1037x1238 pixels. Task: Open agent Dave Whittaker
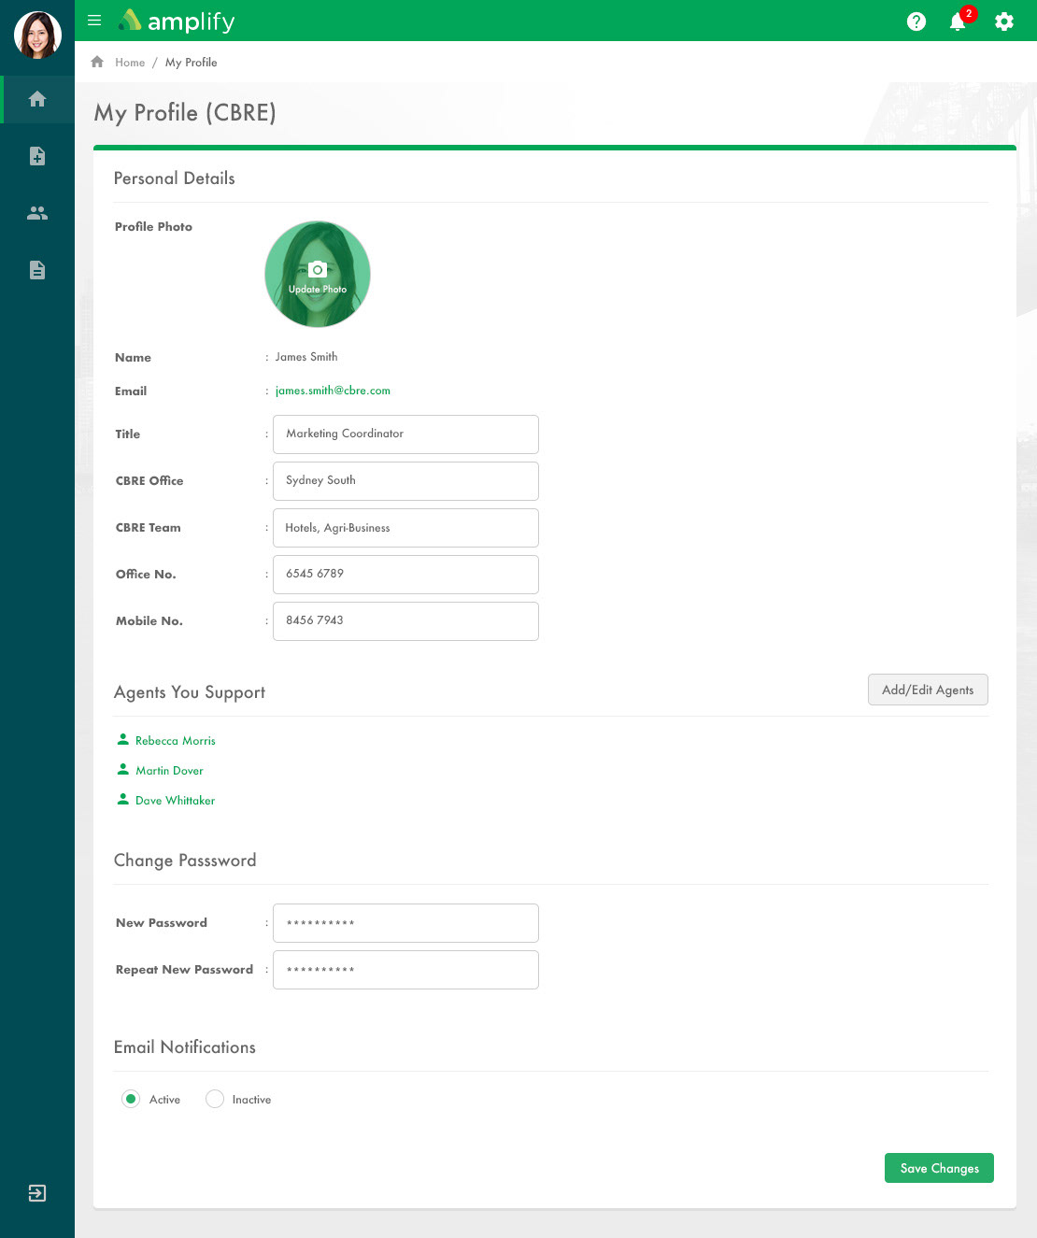(176, 801)
